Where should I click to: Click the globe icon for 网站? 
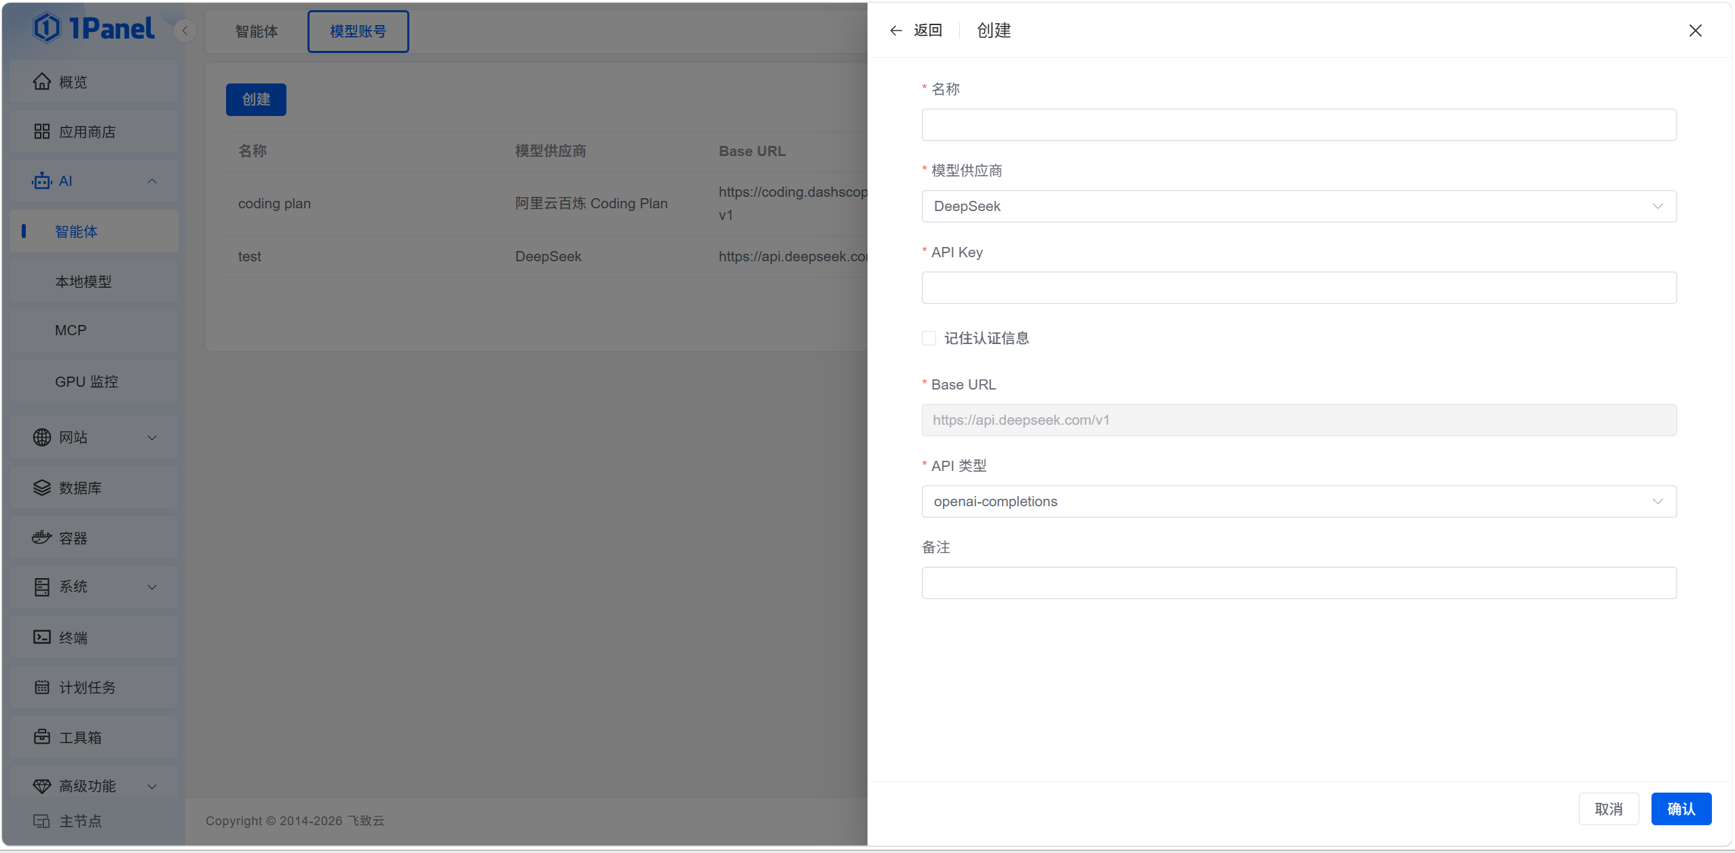pos(42,438)
